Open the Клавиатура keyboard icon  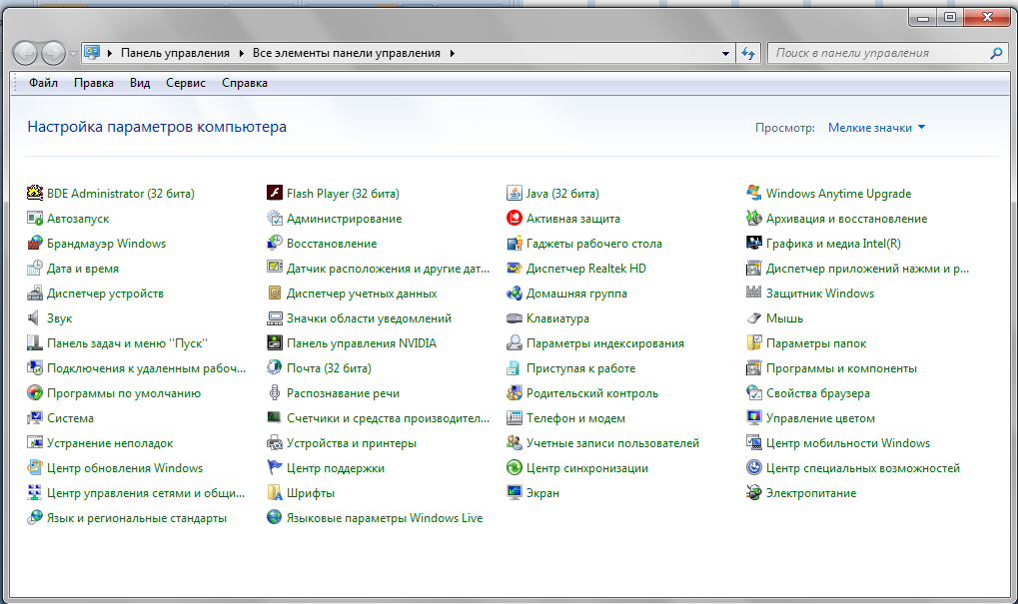point(514,317)
